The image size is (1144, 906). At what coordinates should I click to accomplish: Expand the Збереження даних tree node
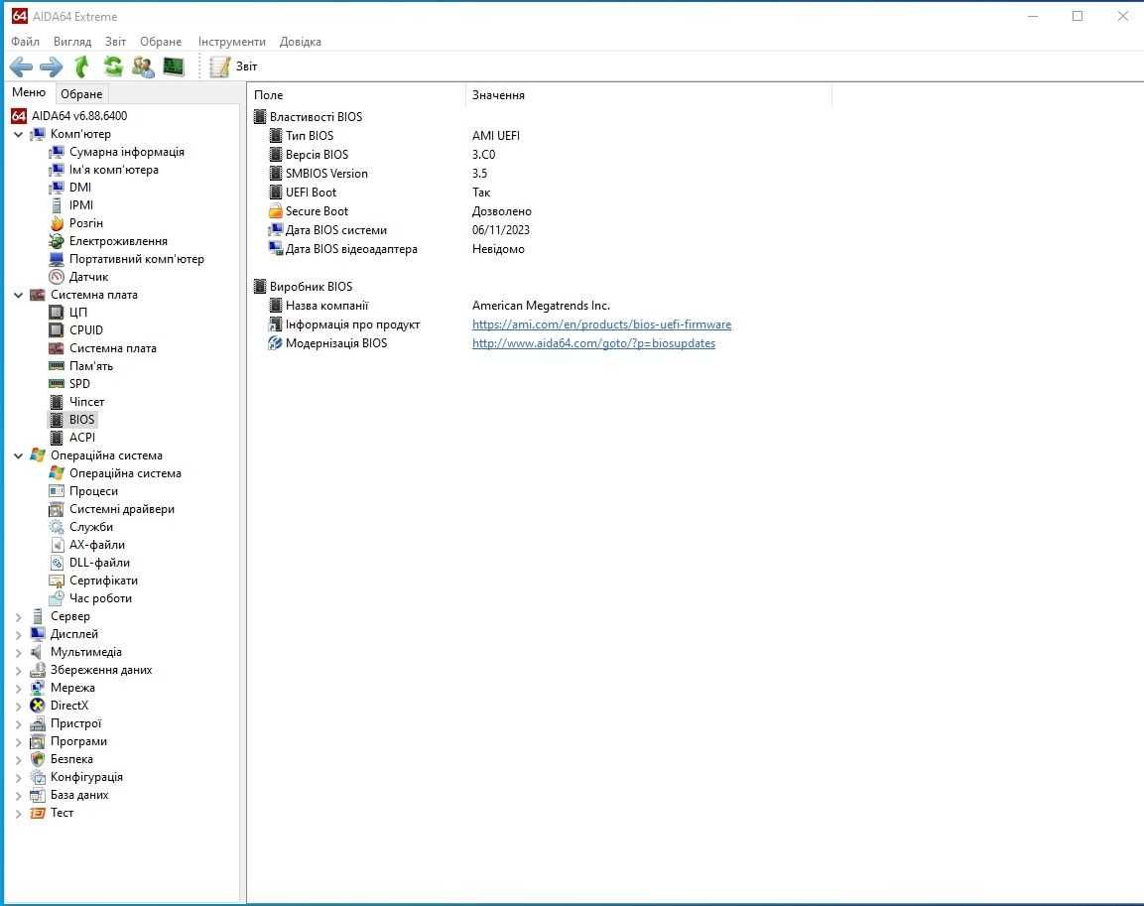(x=18, y=671)
